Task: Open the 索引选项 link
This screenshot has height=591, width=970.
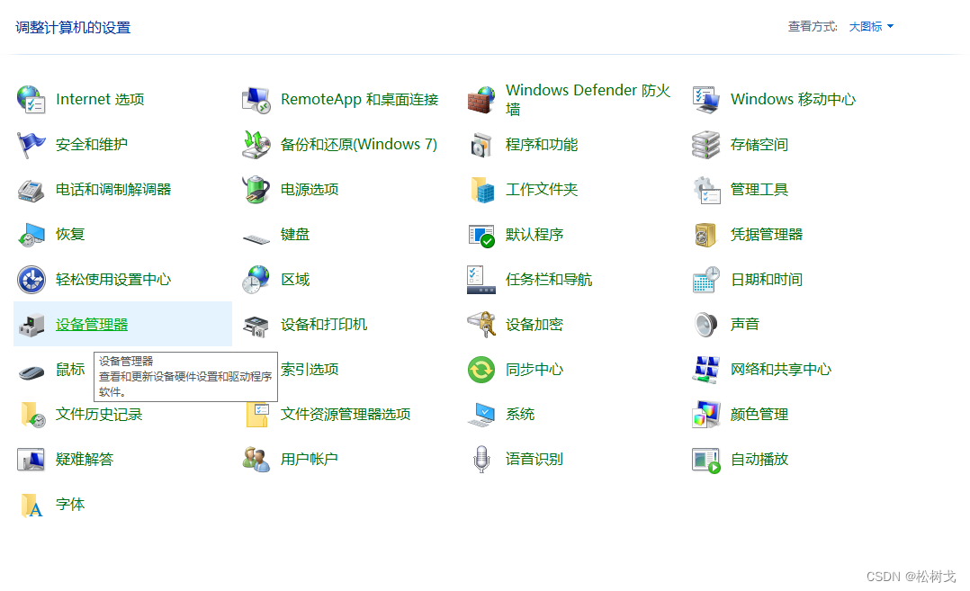Action: click(x=310, y=370)
